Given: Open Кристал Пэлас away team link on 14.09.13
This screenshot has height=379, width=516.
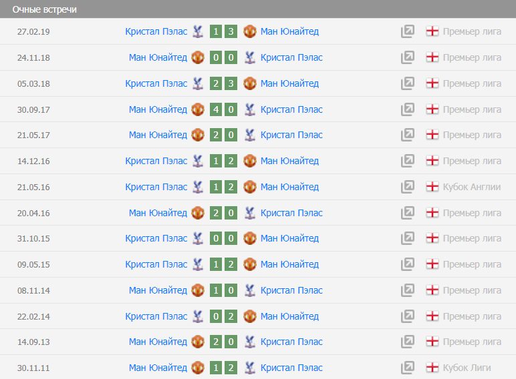Looking at the screenshot, I should [291, 342].
